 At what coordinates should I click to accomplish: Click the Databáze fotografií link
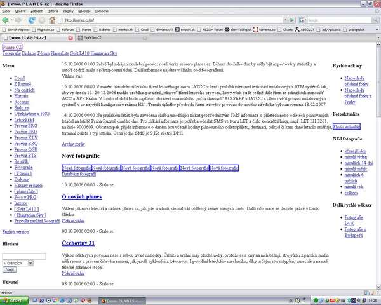(x=79, y=174)
